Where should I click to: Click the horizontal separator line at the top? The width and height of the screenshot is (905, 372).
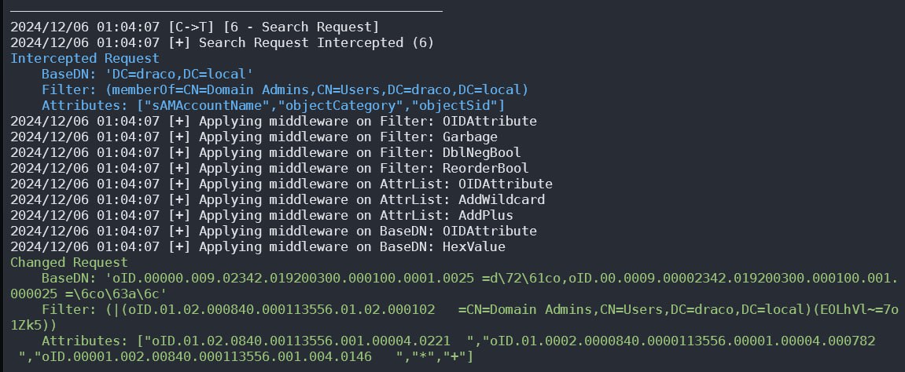point(226,11)
